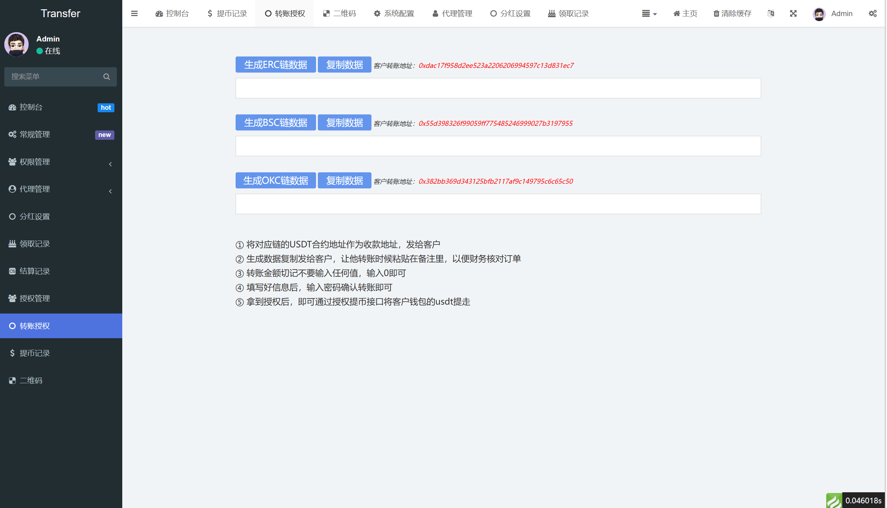The width and height of the screenshot is (887, 508).
Task: Click the icon beside 结算记录
Action: [x=12, y=271]
